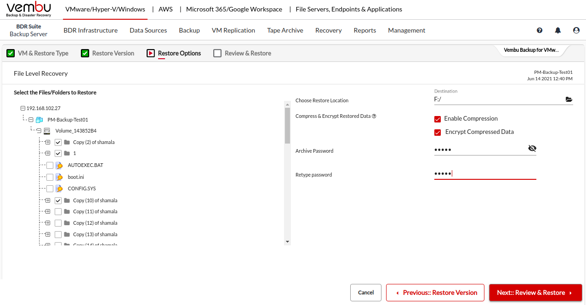Viewport: 586px width, 305px height.
Task: Uncheck Encrypt Compressed Data checkbox
Action: click(438, 133)
